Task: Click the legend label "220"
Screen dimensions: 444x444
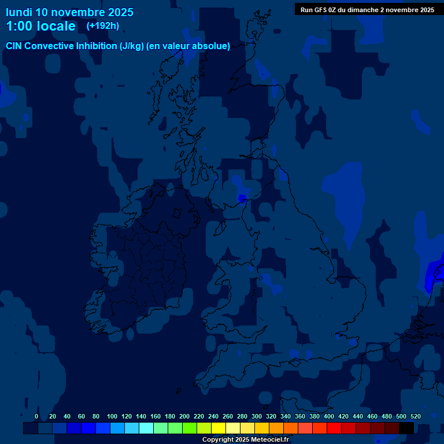Action: tap(199, 416)
